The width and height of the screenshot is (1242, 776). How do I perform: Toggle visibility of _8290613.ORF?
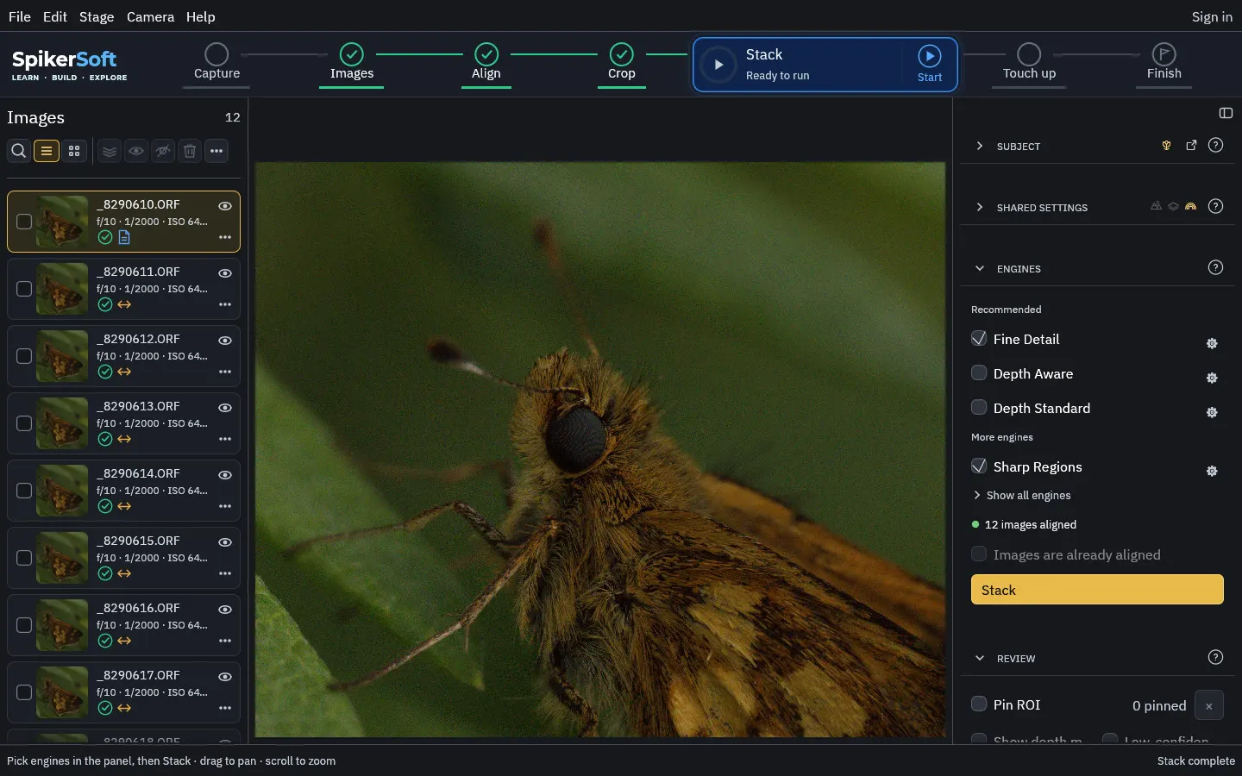pyautogui.click(x=225, y=408)
